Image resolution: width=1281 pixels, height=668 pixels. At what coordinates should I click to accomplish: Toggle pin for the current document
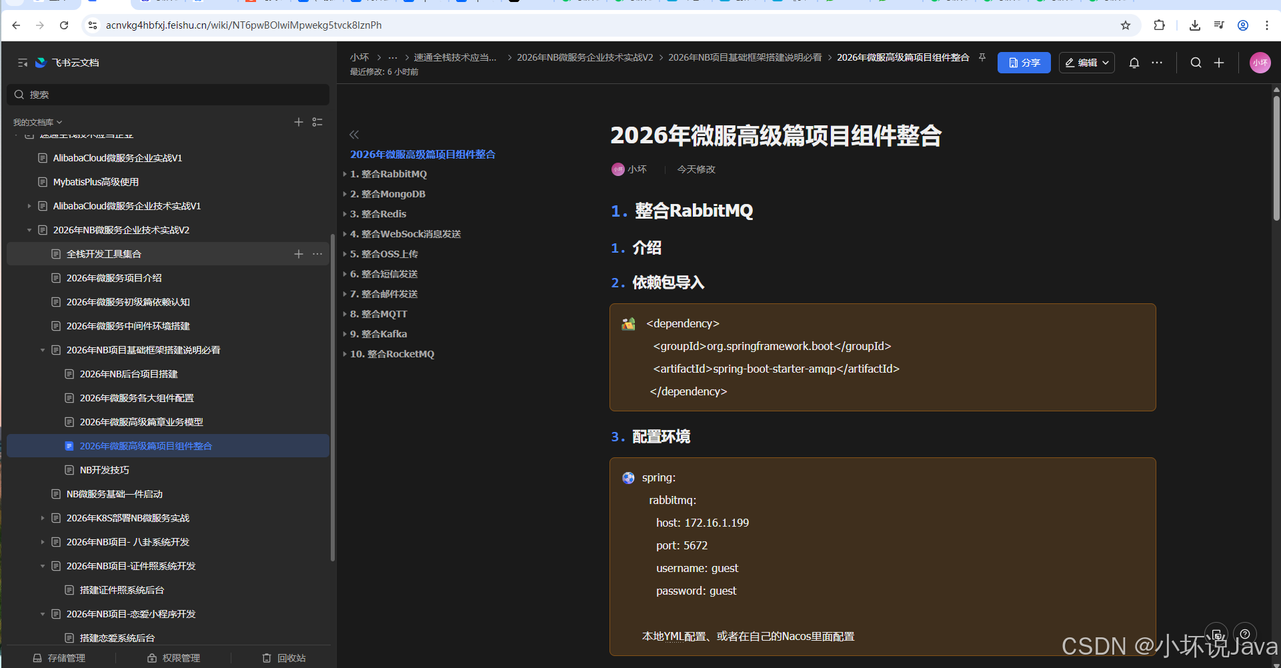[x=982, y=57]
